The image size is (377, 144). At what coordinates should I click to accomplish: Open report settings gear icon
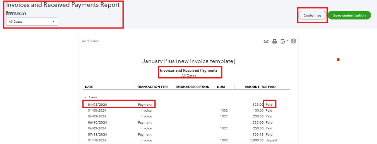click(x=293, y=41)
